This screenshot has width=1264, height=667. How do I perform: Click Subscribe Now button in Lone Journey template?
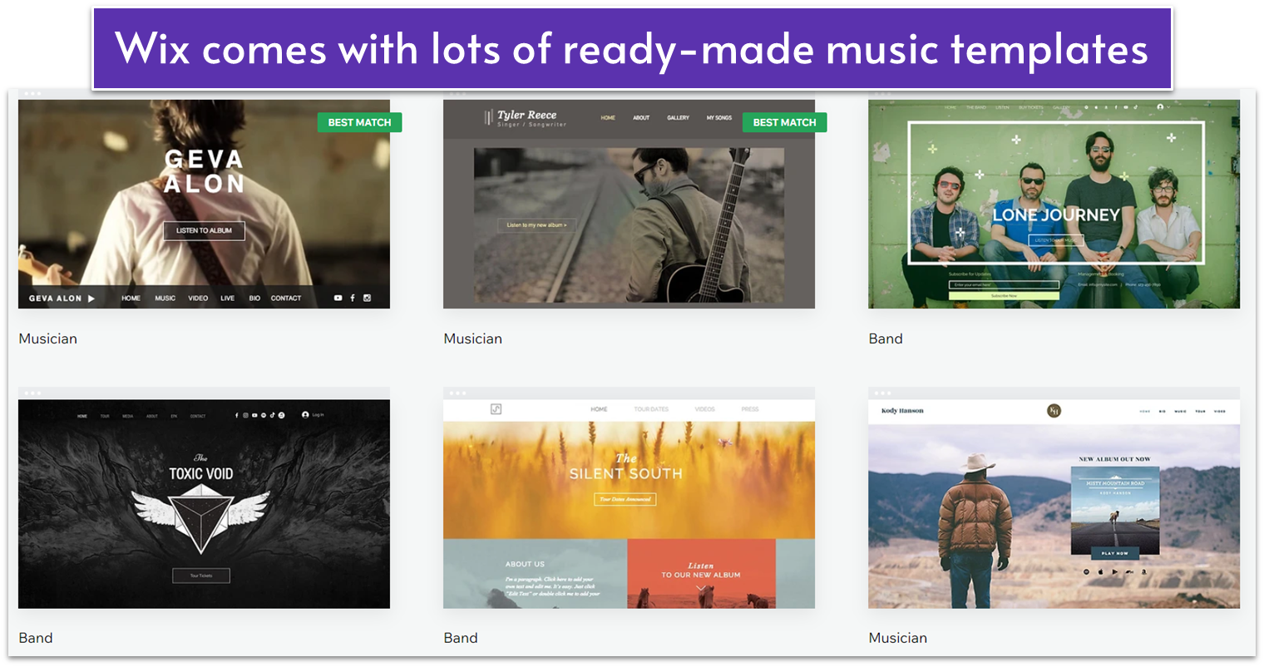click(x=1004, y=295)
